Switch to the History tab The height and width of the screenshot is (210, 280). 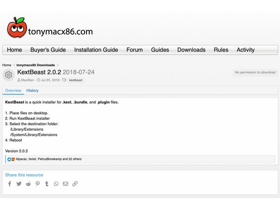pyautogui.click(x=32, y=90)
